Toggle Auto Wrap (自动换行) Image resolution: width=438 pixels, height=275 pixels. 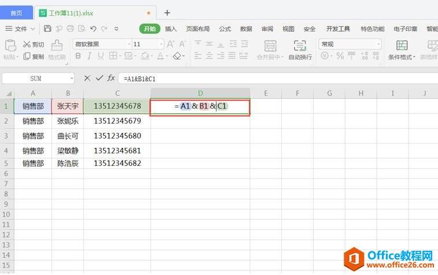pos(300,50)
